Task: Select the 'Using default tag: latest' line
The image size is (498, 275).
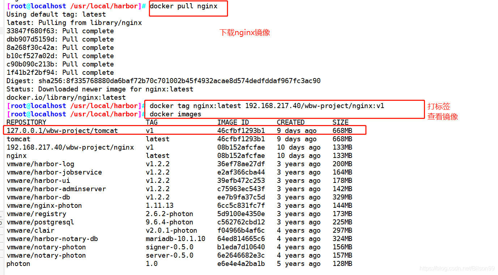Action: point(56,14)
